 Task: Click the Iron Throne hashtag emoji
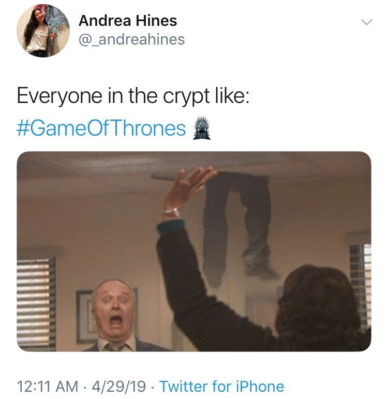(202, 128)
